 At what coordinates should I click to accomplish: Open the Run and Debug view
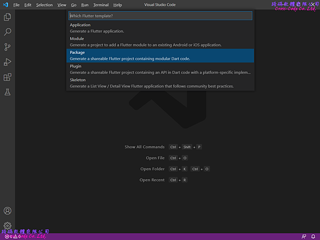pyautogui.click(x=7, y=62)
